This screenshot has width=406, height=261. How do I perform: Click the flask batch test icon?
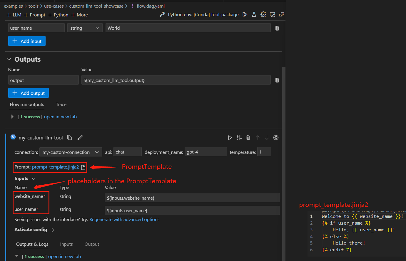pos(254,14)
